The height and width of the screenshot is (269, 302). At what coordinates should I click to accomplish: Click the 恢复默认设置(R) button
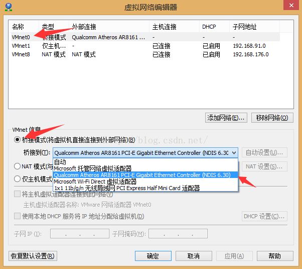[x=33, y=256]
